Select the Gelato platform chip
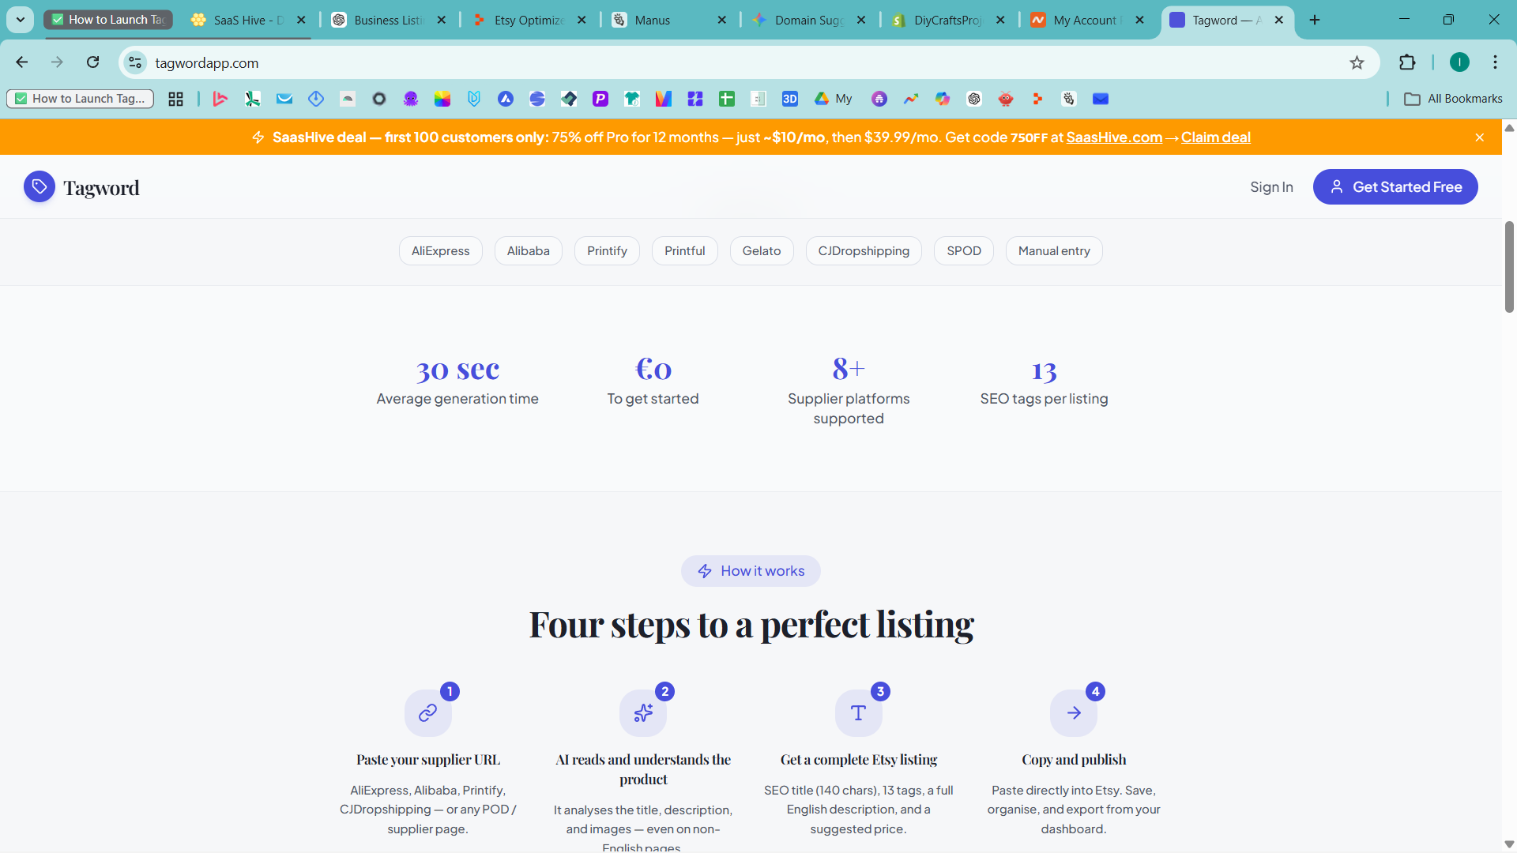Viewport: 1517px width, 853px height. pyautogui.click(x=762, y=251)
